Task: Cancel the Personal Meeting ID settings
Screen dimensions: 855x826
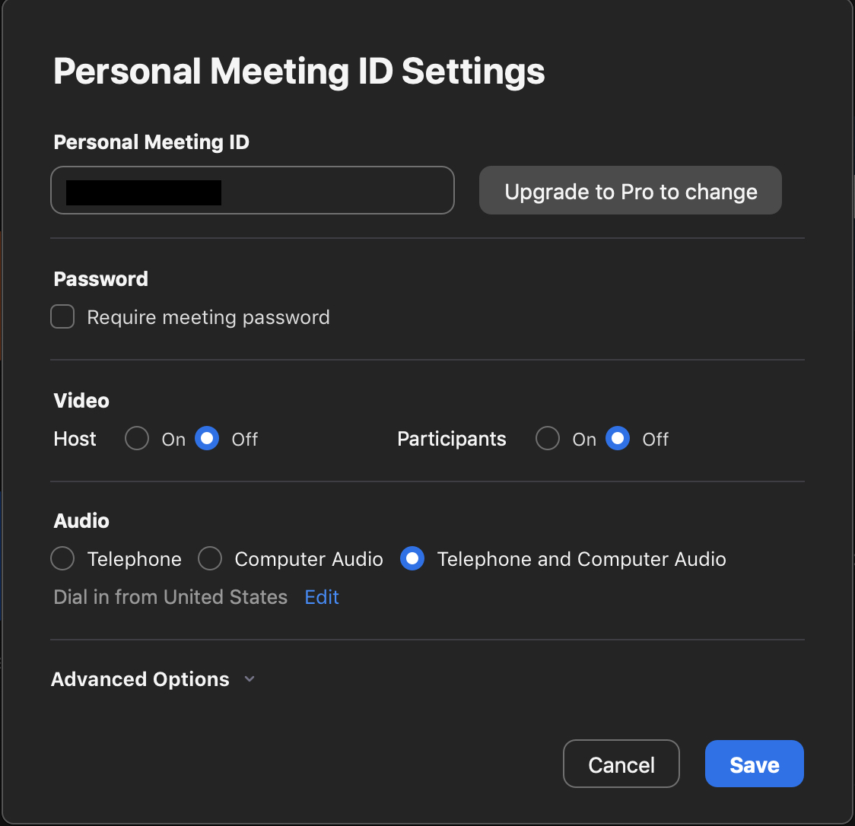Action: pyautogui.click(x=621, y=764)
